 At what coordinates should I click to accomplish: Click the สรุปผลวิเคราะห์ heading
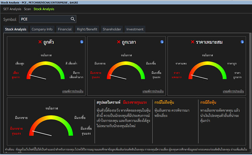(108, 102)
